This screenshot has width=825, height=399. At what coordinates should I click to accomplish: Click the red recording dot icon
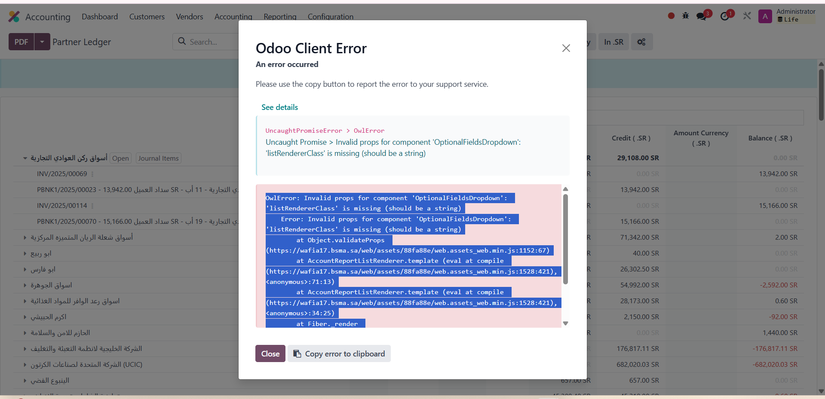tap(671, 16)
